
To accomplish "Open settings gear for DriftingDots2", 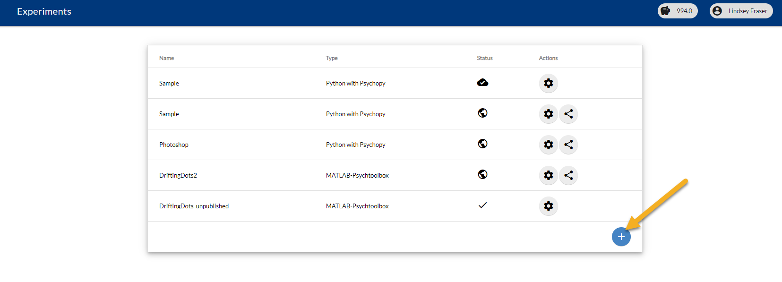I will tap(548, 175).
